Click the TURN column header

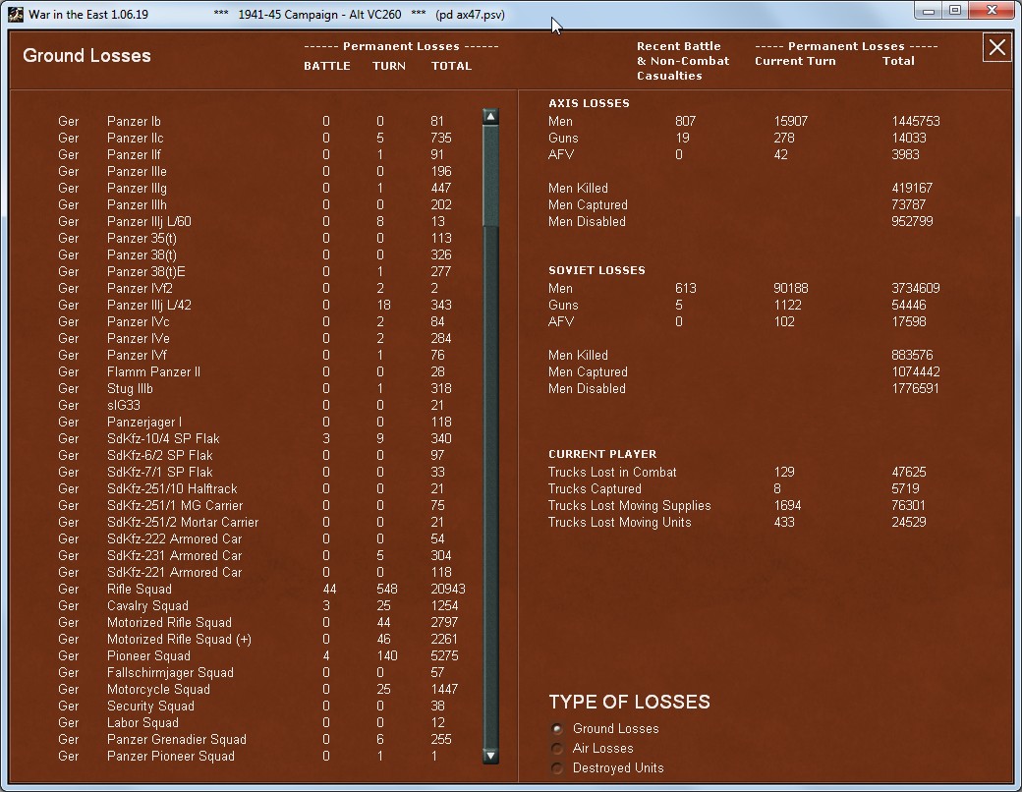(x=389, y=66)
